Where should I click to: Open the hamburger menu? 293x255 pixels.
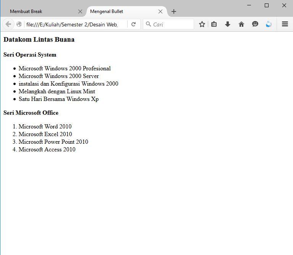[285, 24]
